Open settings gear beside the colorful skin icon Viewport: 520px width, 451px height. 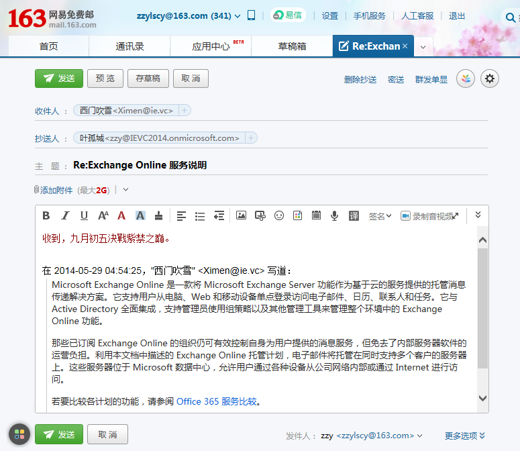click(x=490, y=79)
